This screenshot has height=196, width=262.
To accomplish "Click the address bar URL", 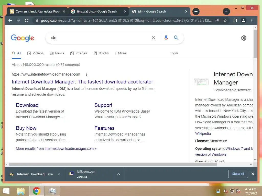I will pos(126,20).
